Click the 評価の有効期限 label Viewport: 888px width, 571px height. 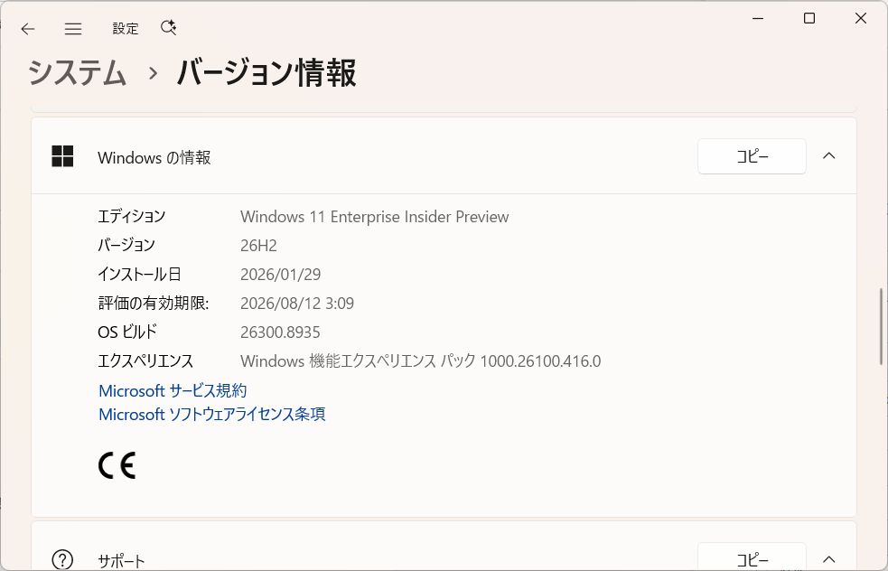coord(154,304)
